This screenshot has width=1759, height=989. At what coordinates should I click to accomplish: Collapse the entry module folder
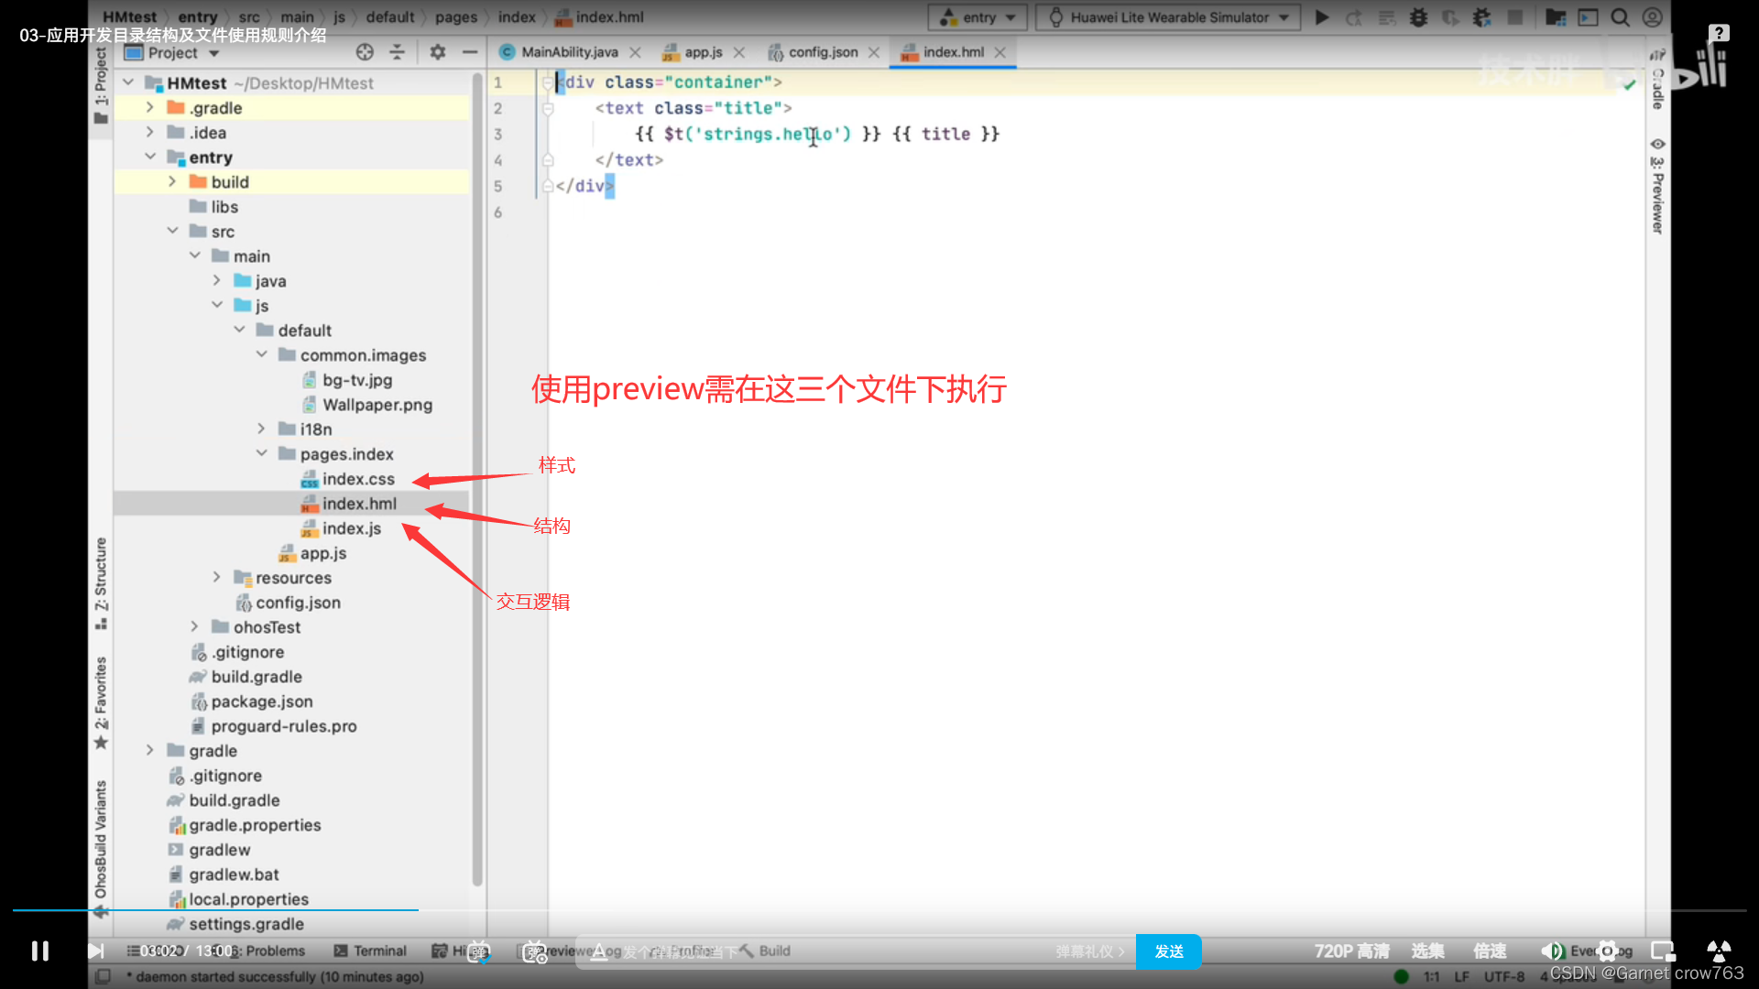[149, 157]
